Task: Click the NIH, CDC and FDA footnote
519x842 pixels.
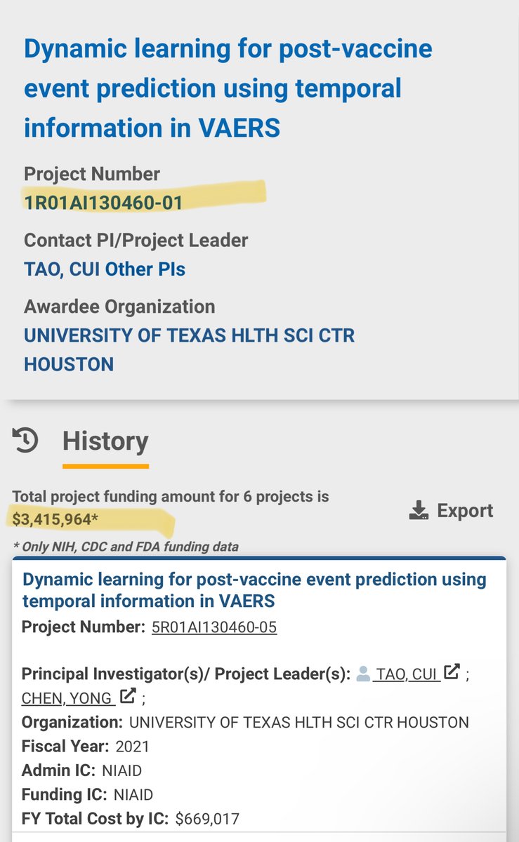Action: 126,547
